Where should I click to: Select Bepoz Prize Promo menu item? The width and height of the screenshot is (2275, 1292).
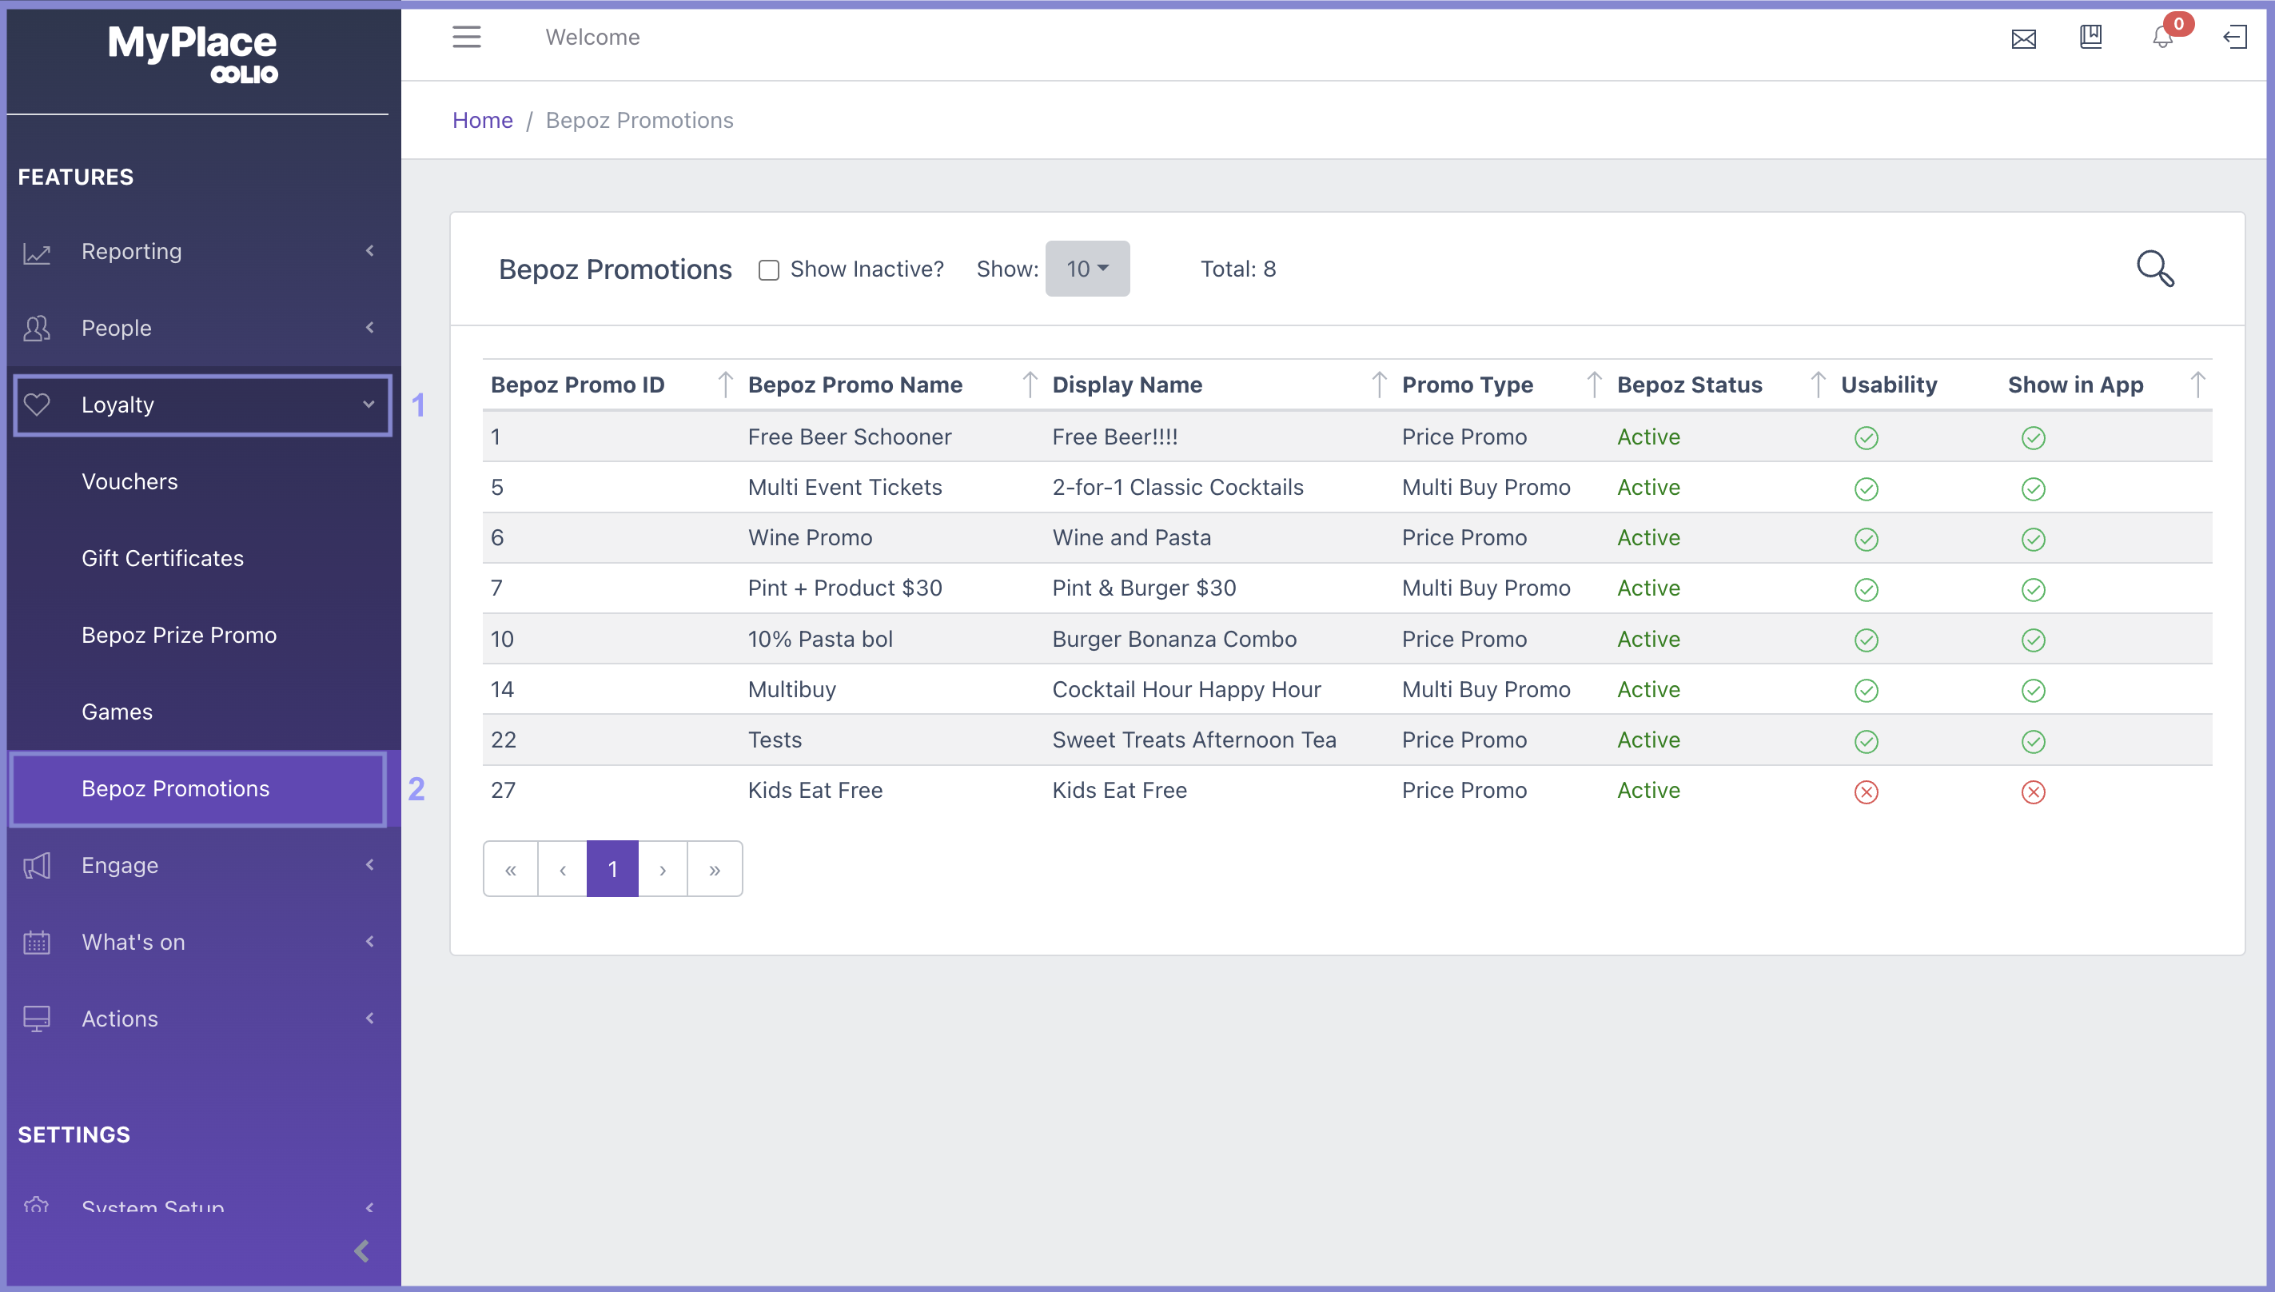(x=179, y=635)
